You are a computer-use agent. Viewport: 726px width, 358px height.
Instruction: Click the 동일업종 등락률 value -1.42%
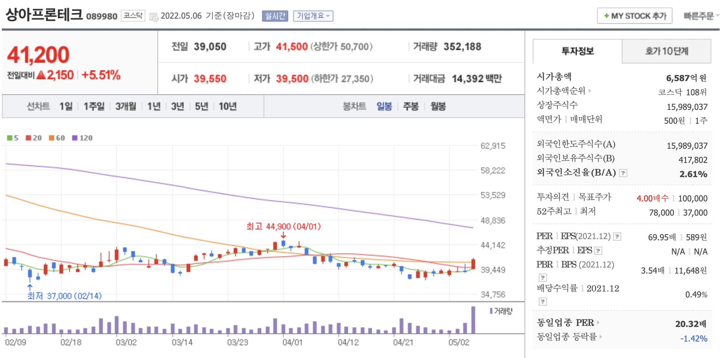coord(694,339)
